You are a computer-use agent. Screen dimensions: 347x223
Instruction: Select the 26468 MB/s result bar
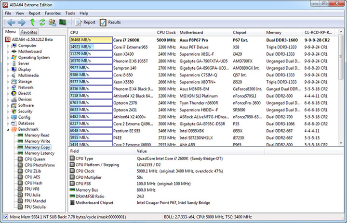[x=91, y=40]
